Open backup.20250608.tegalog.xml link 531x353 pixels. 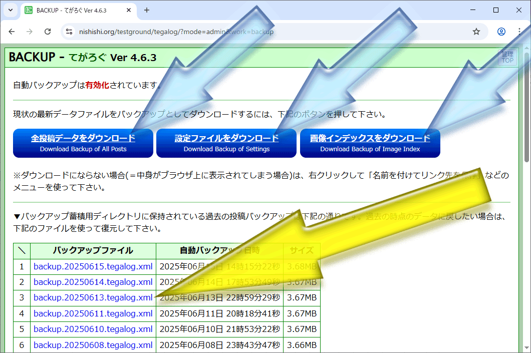pyautogui.click(x=93, y=344)
